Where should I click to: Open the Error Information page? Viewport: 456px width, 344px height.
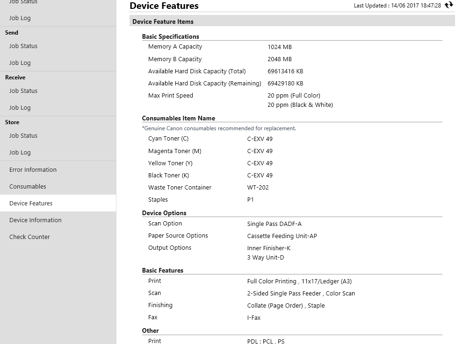point(33,170)
